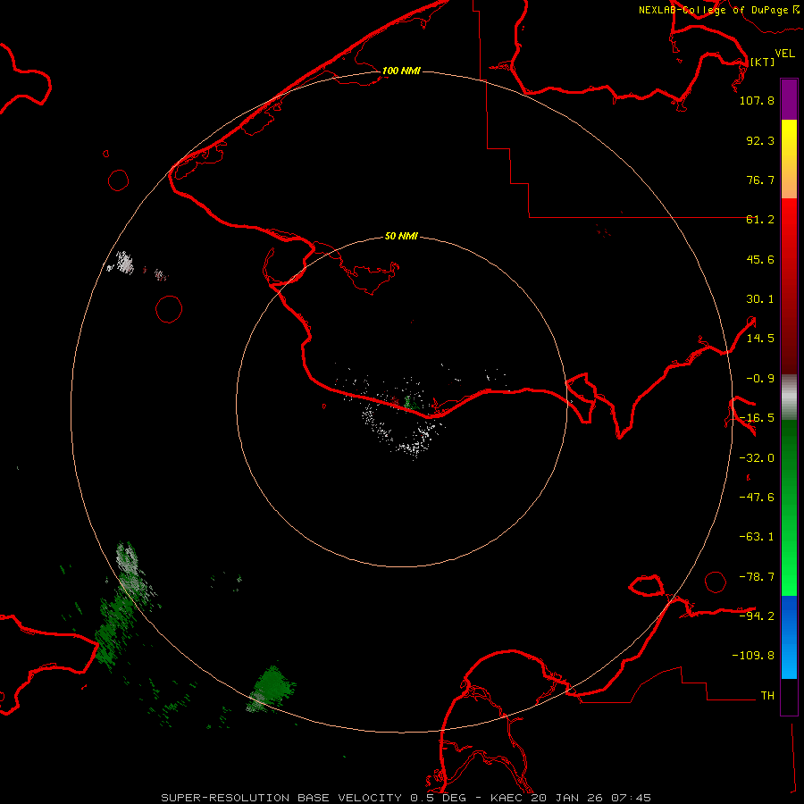The height and width of the screenshot is (804, 804).
Task: Click the TH threshold label
Action: pyautogui.click(x=767, y=695)
